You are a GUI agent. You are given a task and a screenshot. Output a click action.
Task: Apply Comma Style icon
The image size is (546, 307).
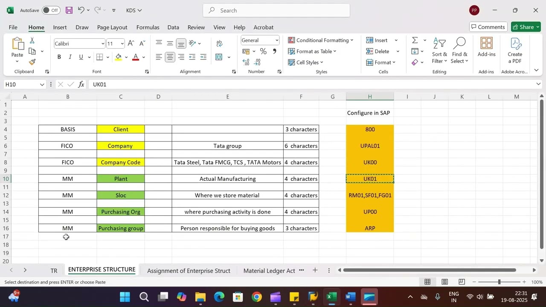click(x=274, y=51)
